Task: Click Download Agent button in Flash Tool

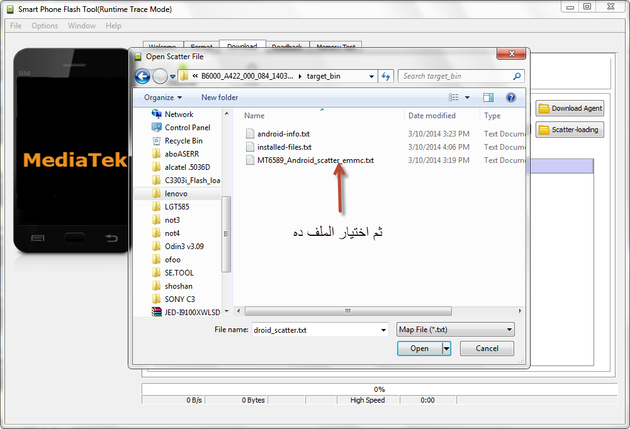Action: (x=570, y=108)
